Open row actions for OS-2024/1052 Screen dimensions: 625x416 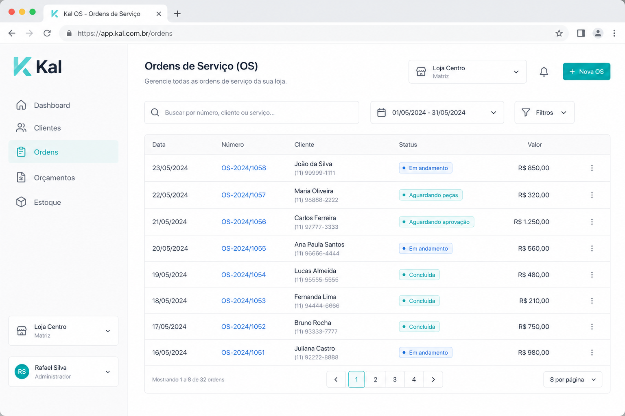point(592,327)
